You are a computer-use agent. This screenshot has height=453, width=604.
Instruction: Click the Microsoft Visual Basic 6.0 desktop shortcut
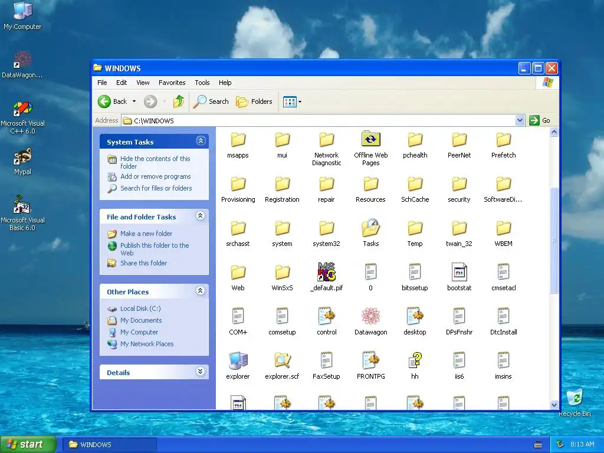(x=22, y=213)
